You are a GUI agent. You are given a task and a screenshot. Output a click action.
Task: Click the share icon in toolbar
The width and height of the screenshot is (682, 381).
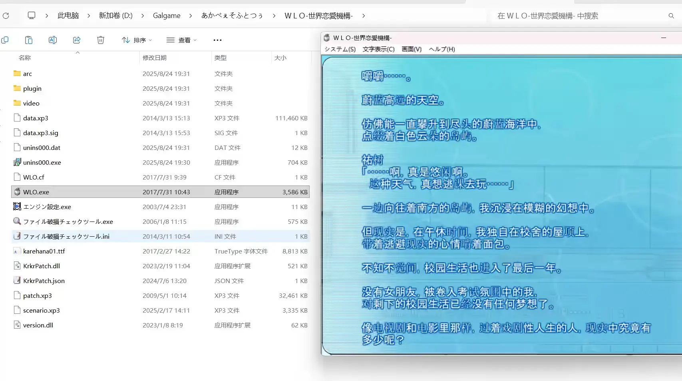(x=77, y=40)
